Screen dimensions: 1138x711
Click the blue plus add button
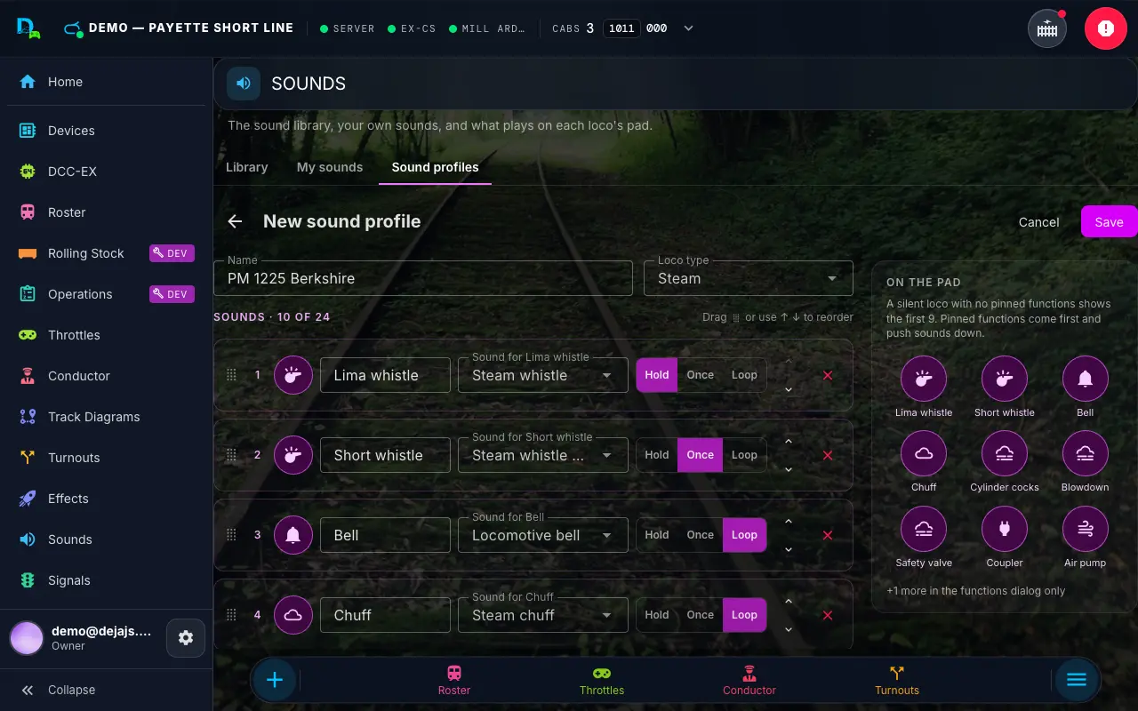tap(275, 680)
